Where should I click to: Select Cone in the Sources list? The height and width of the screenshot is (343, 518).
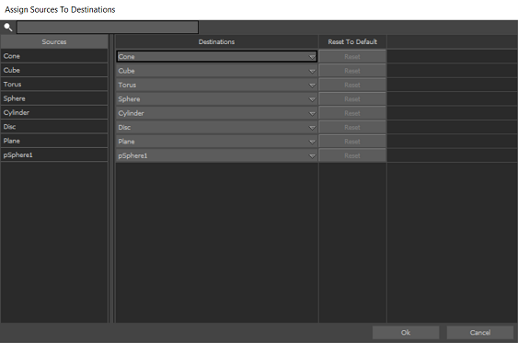(x=54, y=56)
